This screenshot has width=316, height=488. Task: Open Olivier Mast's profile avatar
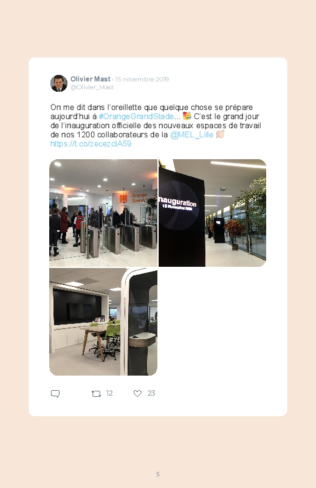[59, 83]
